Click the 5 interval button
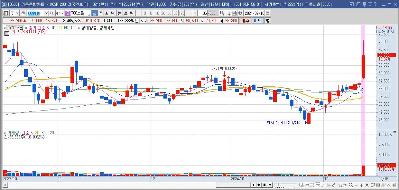The height and width of the screenshot is (190, 399). point(151,13)
